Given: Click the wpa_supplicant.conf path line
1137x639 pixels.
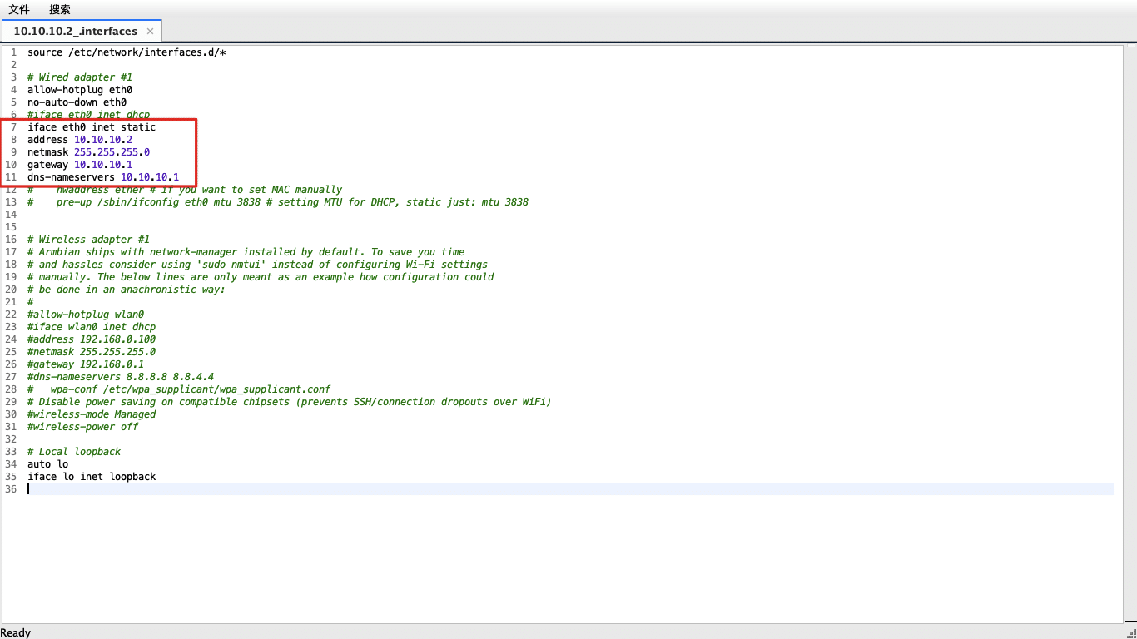Looking at the screenshot, I should coord(179,389).
